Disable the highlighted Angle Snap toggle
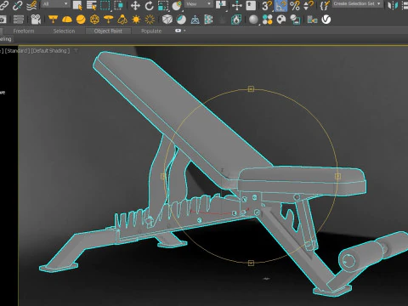Screen dimensions: 408x306 click(x=280, y=6)
